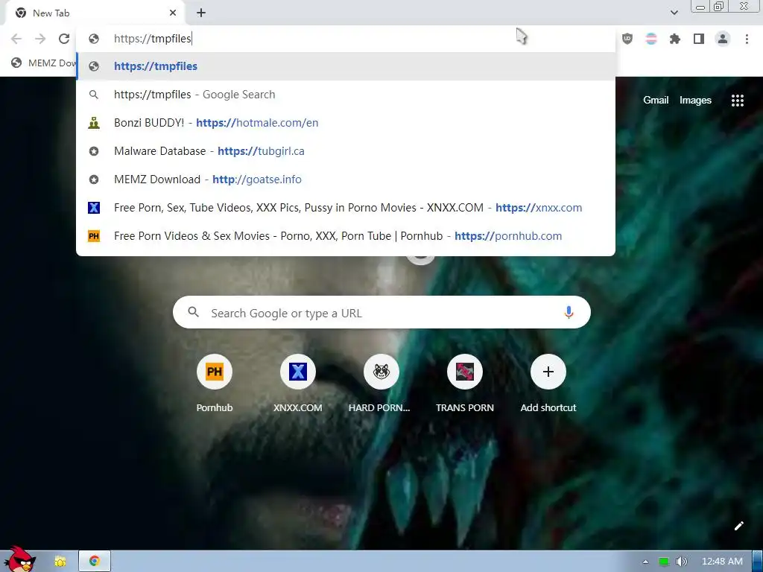
Task: Open the volume speaker tray icon
Action: coord(682,562)
